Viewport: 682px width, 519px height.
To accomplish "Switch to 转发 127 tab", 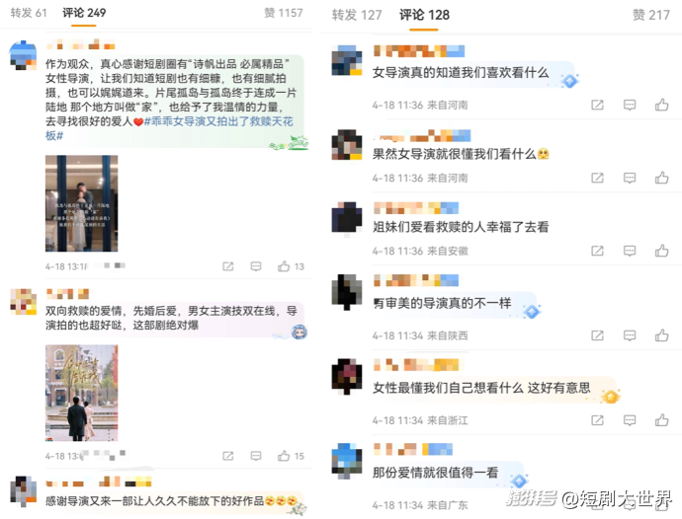I will 357,15.
